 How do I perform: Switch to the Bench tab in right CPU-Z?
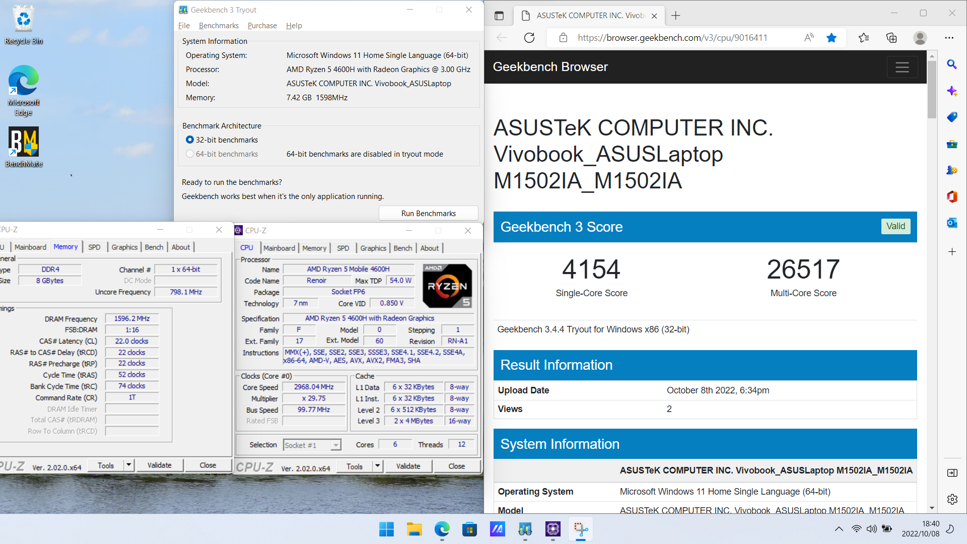coord(402,248)
